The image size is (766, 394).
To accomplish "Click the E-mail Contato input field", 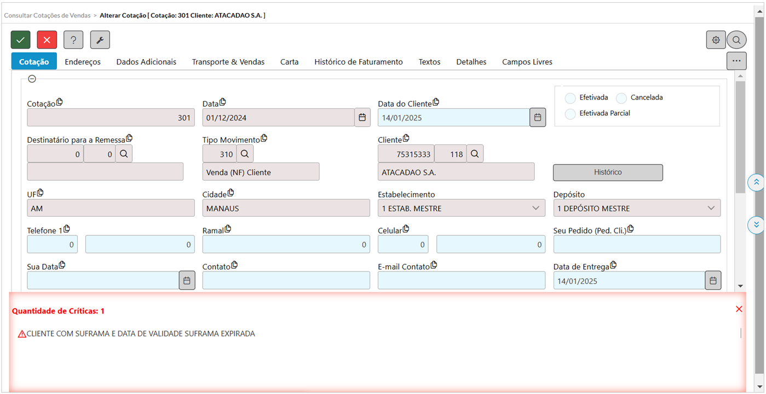I will point(461,281).
